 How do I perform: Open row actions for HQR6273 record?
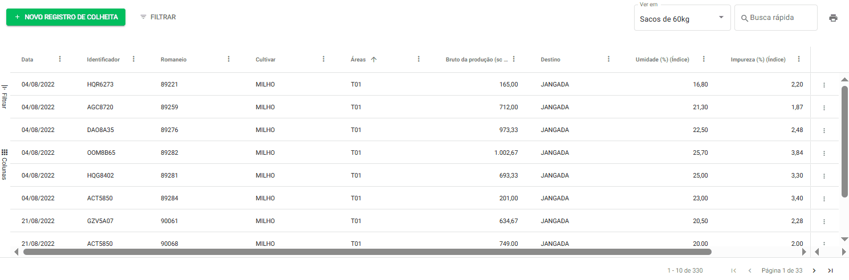click(x=824, y=85)
